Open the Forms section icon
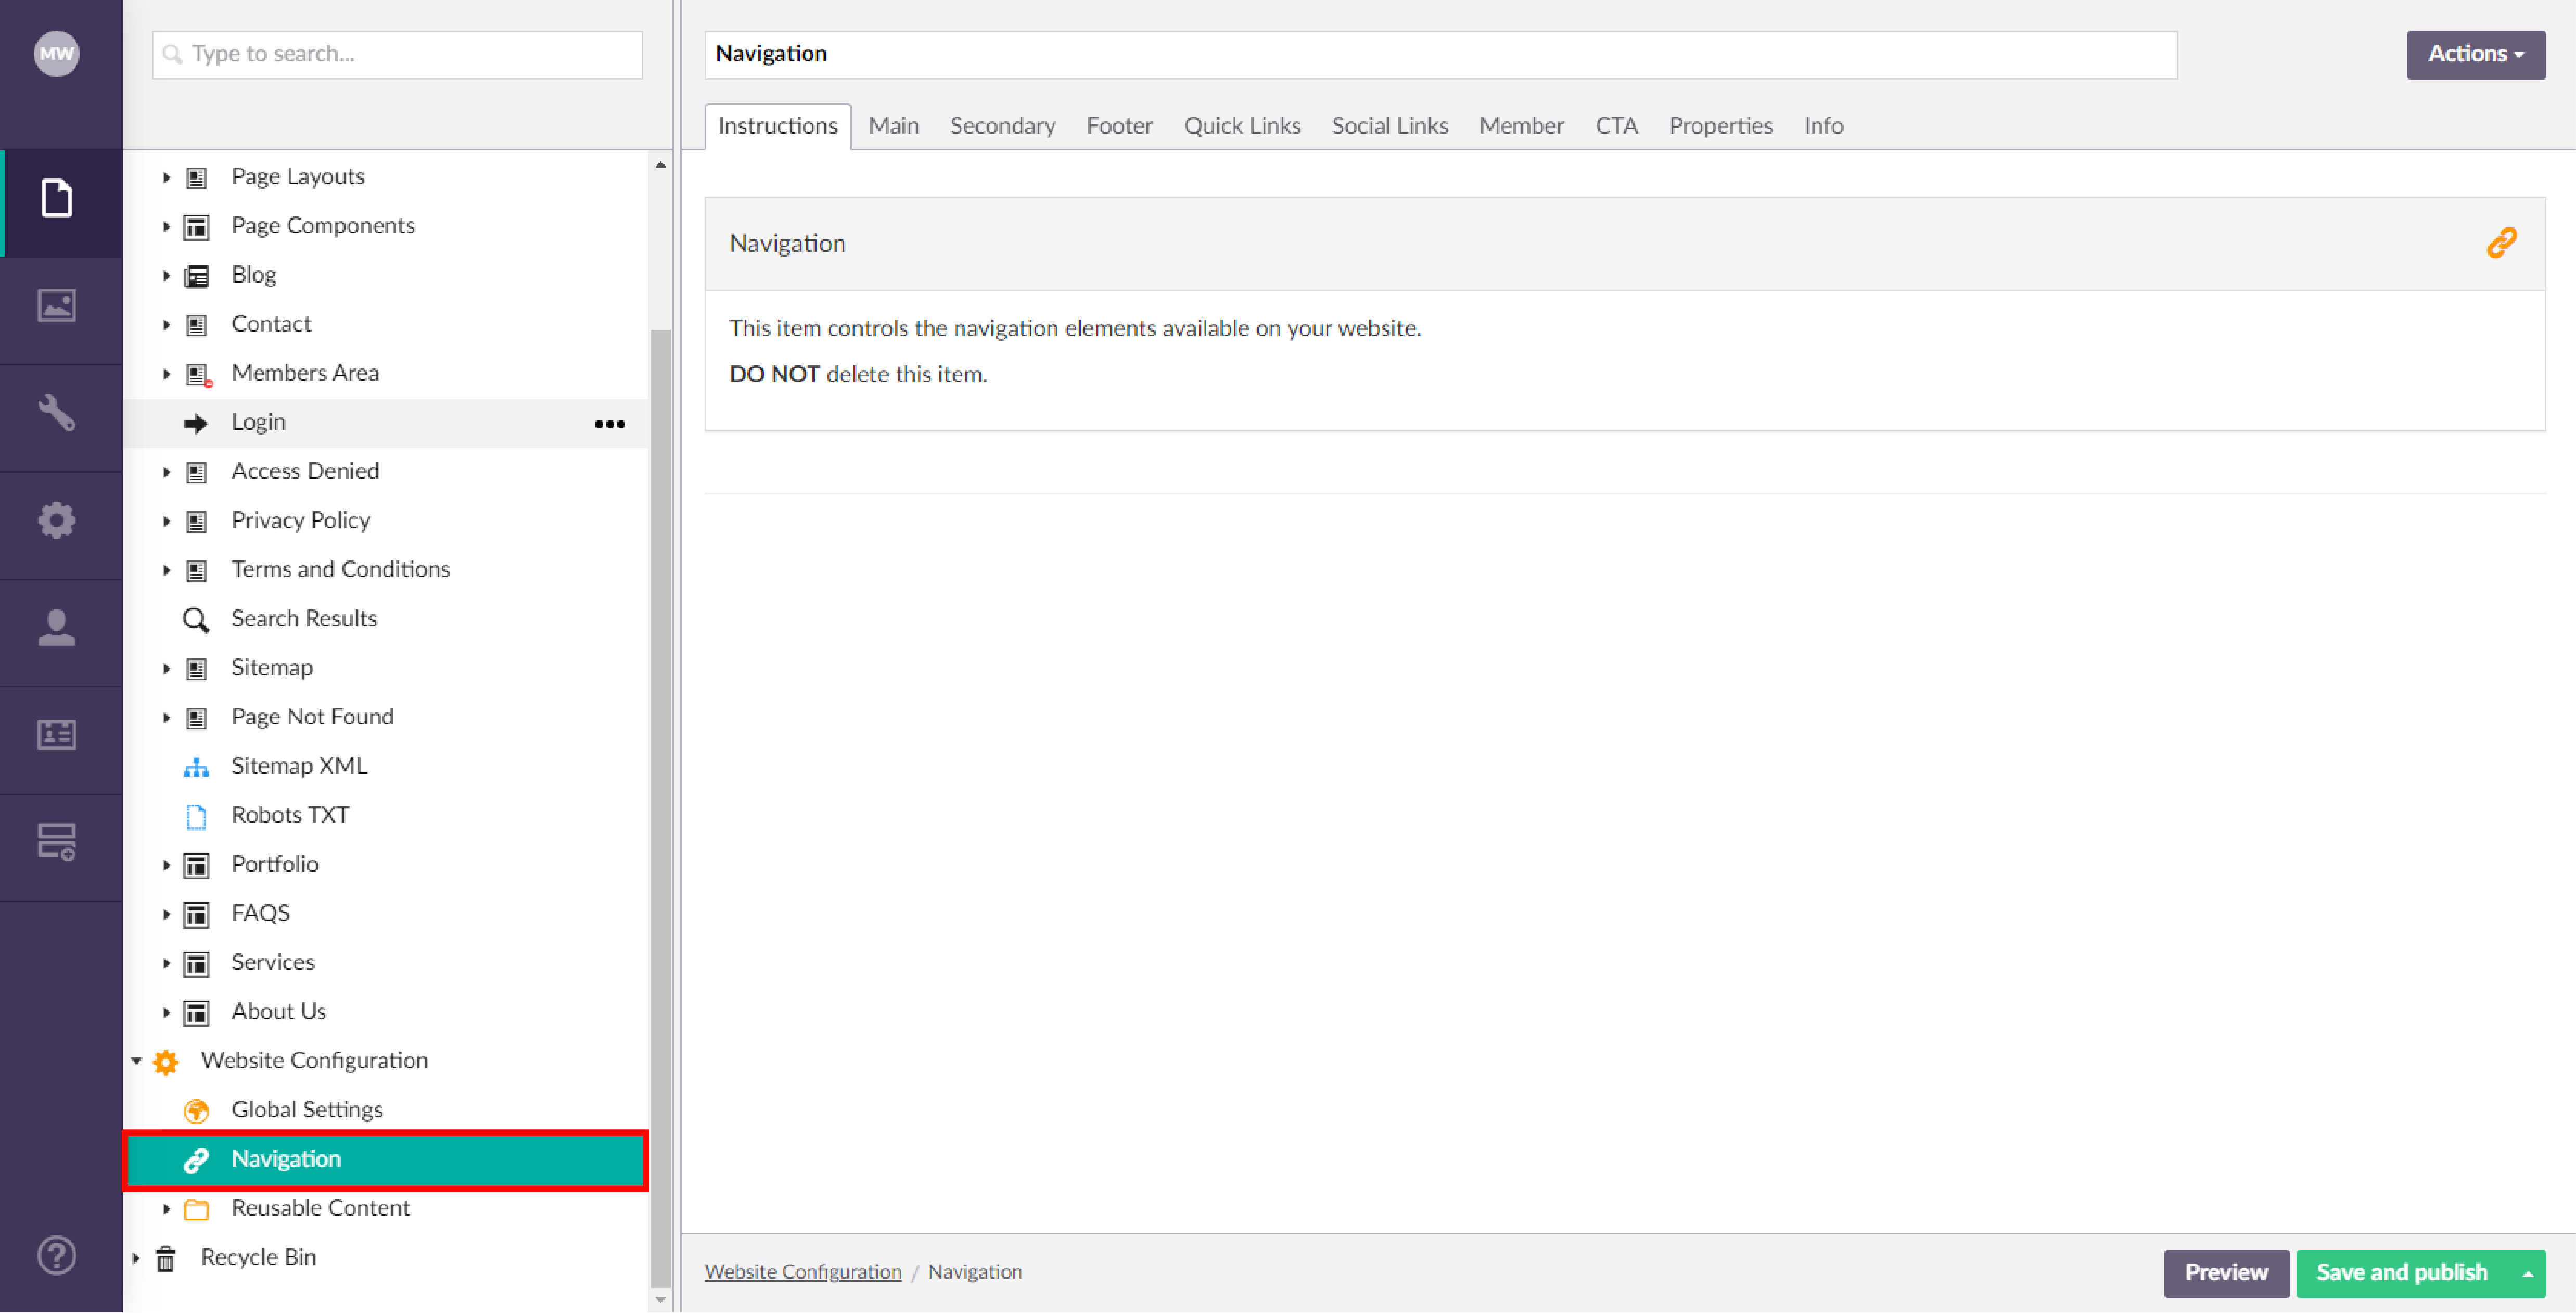Viewport: 2576px width, 1313px height. pyautogui.click(x=57, y=842)
